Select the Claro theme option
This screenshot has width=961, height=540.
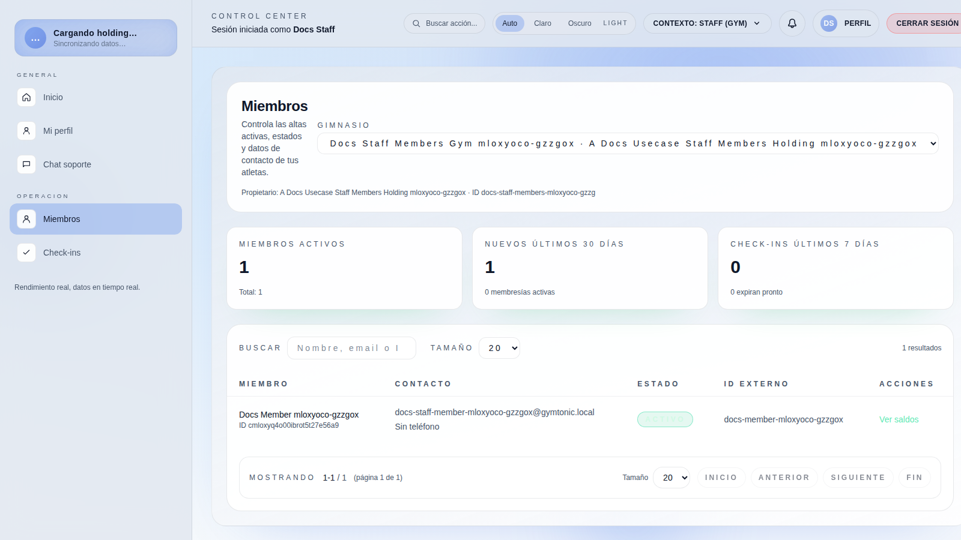coord(542,23)
